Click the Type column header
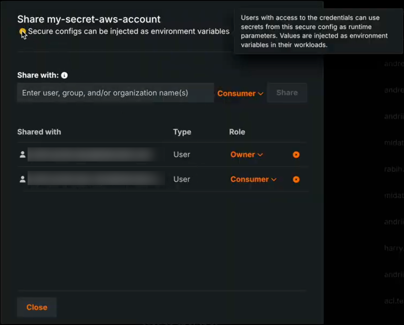 click(x=182, y=132)
